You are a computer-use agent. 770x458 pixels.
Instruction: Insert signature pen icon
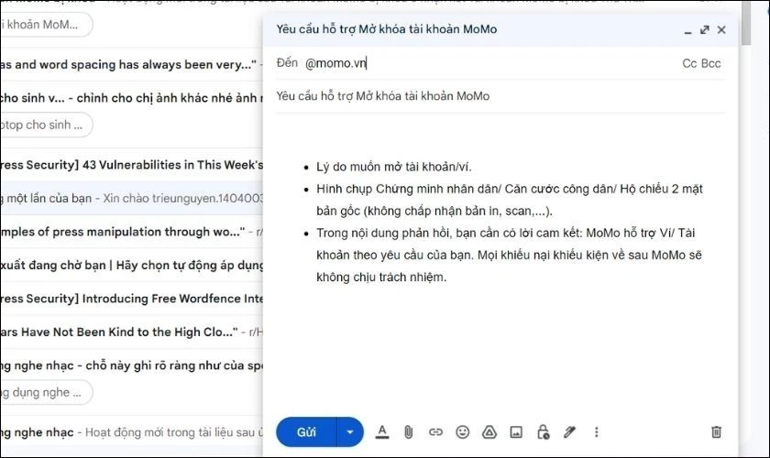pyautogui.click(x=569, y=432)
